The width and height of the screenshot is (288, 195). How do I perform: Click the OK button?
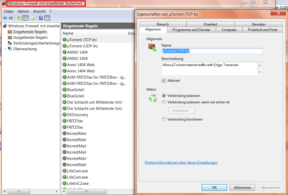(214, 187)
